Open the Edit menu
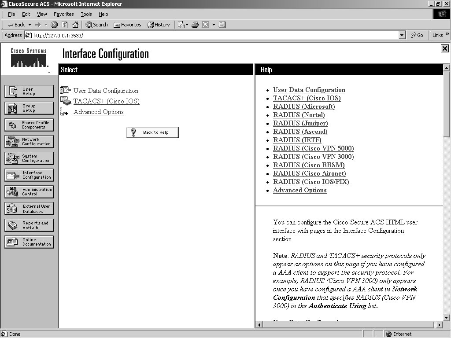 [26, 14]
